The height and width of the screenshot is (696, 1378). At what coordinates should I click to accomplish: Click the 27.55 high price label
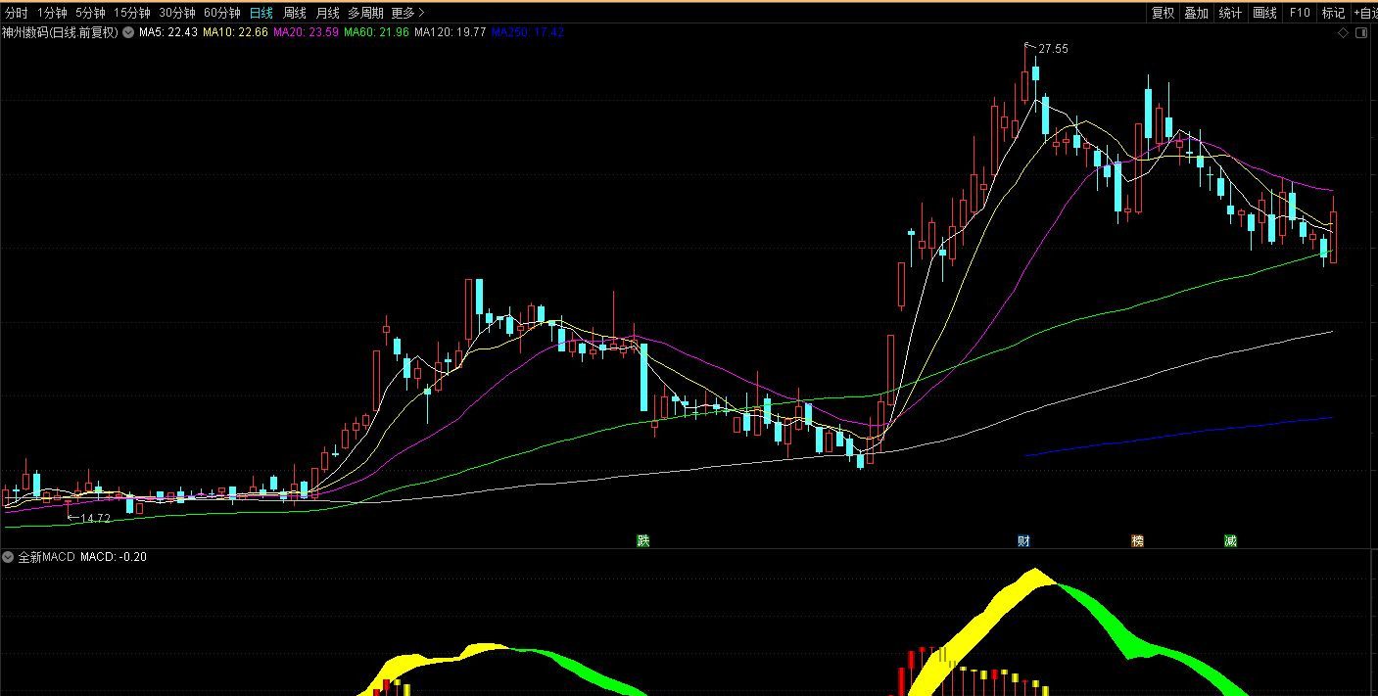coord(1053,49)
